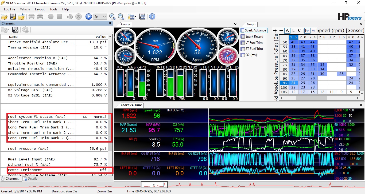This screenshot has width=365, height=194.
Task: Click the minus icon in the Graph toolbar
Action: tap(281, 31)
